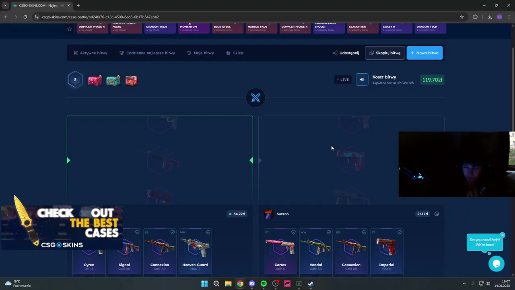This screenshot has width=515, height=290.
Task: Open Chrome downloads icon
Action: (490, 17)
